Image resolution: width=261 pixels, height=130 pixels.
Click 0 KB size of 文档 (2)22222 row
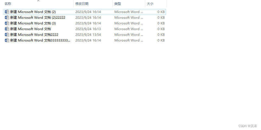(x=161, y=17)
